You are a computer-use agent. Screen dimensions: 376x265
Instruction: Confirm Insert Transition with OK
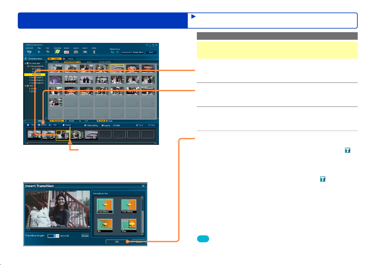pyautogui.click(x=117, y=242)
